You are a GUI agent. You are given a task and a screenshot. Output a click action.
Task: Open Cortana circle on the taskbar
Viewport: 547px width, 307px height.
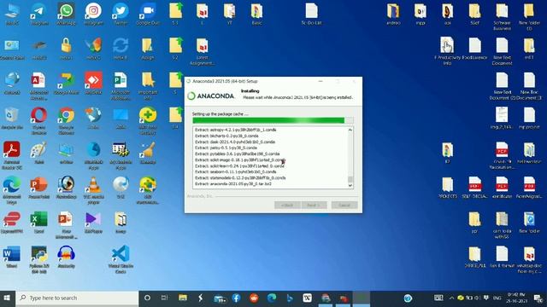pyautogui.click(x=147, y=298)
